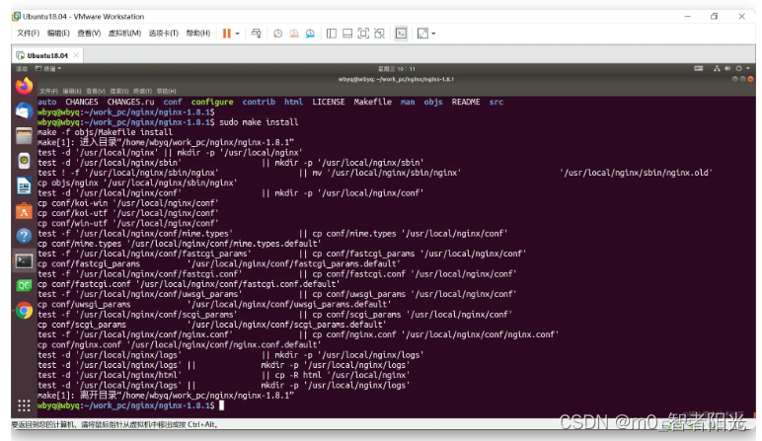762x441 pixels.
Task: Enter full screen mode from toolbar
Action: pos(363,34)
